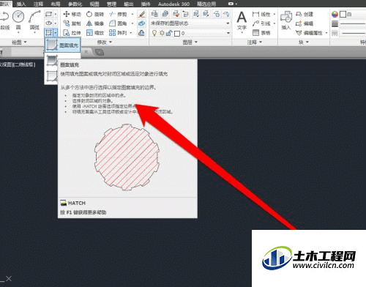The image size is (366, 287).
Task: Choose the Array (阵列) tool
Action: click(118, 33)
